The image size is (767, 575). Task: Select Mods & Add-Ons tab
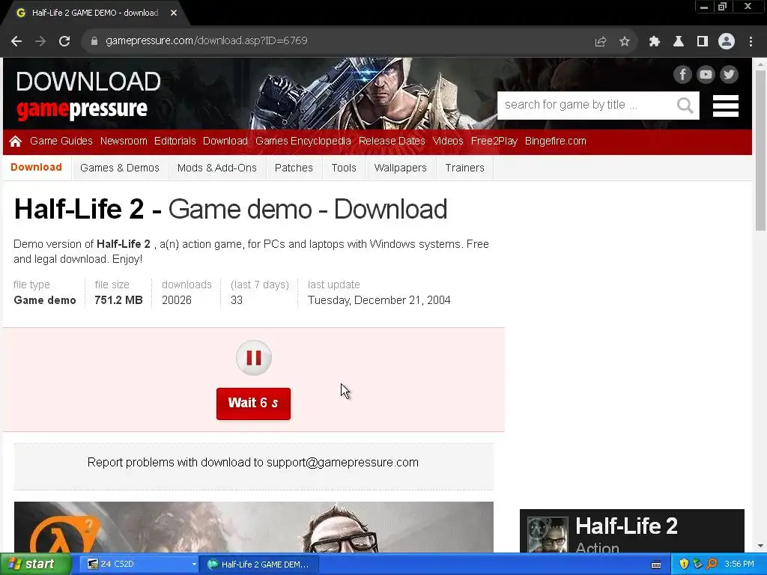216,168
